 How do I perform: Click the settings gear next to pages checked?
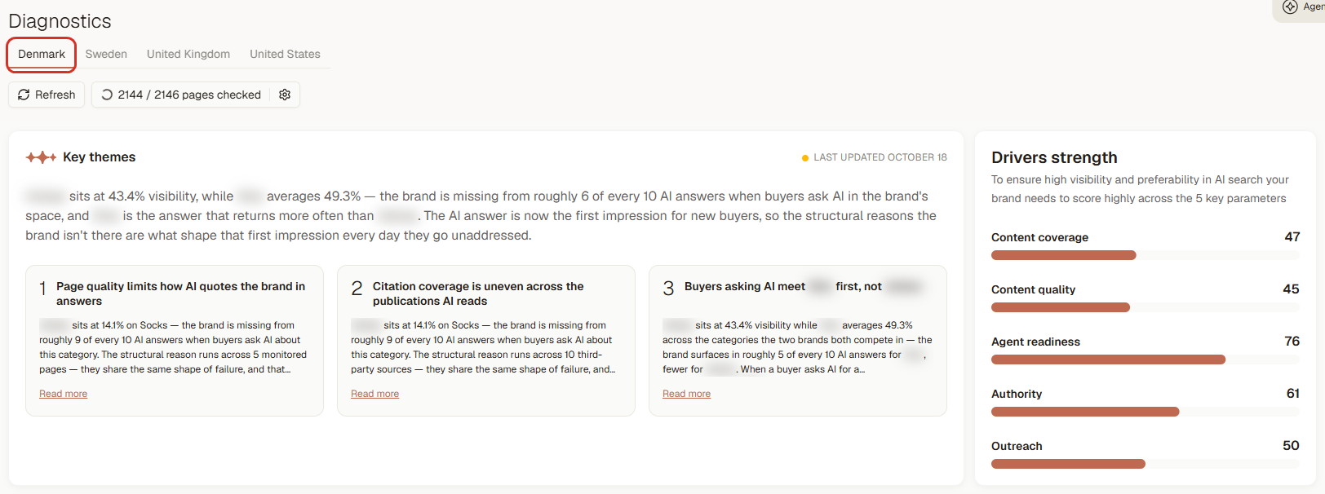(x=285, y=95)
